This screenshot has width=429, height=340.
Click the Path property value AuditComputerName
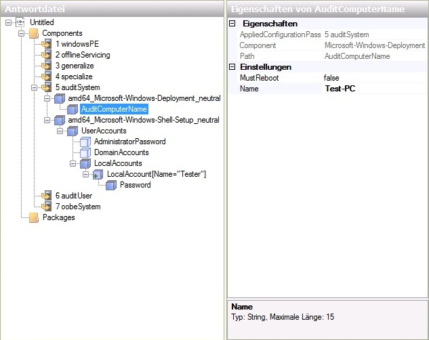357,56
